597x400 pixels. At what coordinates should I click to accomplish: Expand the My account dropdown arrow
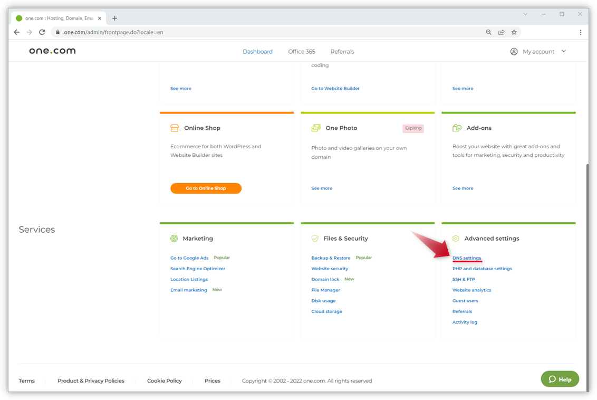tap(563, 51)
